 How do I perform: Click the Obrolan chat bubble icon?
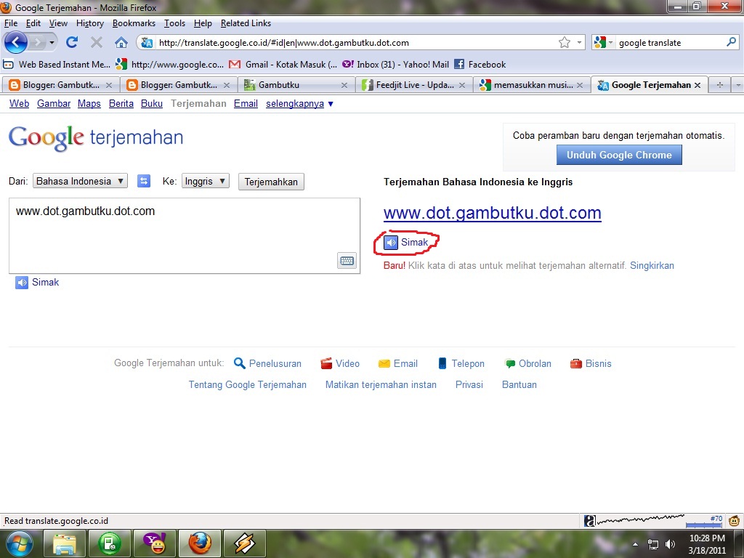coord(510,364)
